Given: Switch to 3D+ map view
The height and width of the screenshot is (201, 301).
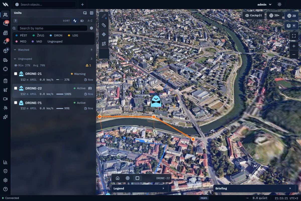Looking at the screenshot, I should click(x=274, y=15).
